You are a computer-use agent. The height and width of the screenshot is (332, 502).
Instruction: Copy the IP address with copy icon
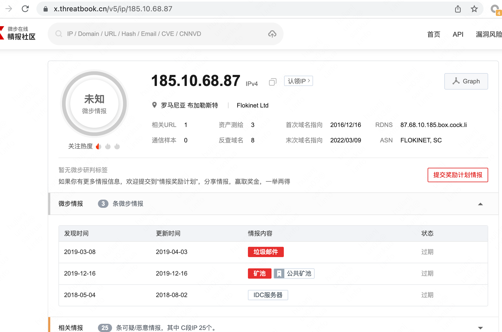272,82
